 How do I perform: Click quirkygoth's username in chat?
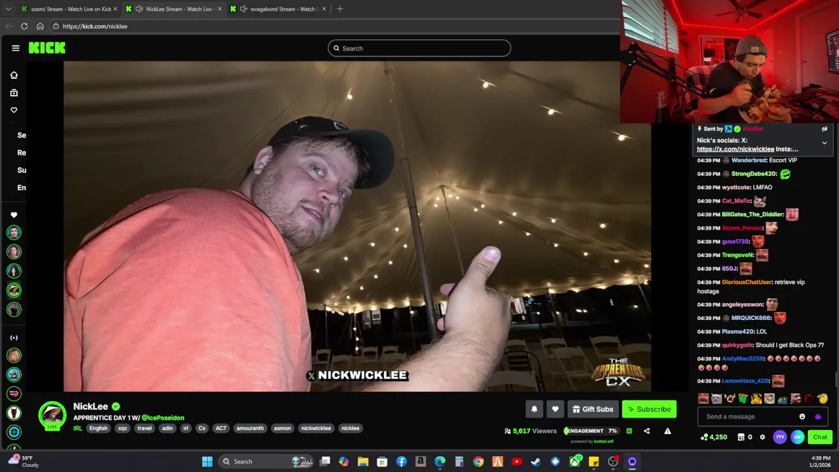(737, 345)
